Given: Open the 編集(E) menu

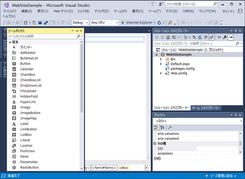Looking at the screenshot, I should click(27, 11).
